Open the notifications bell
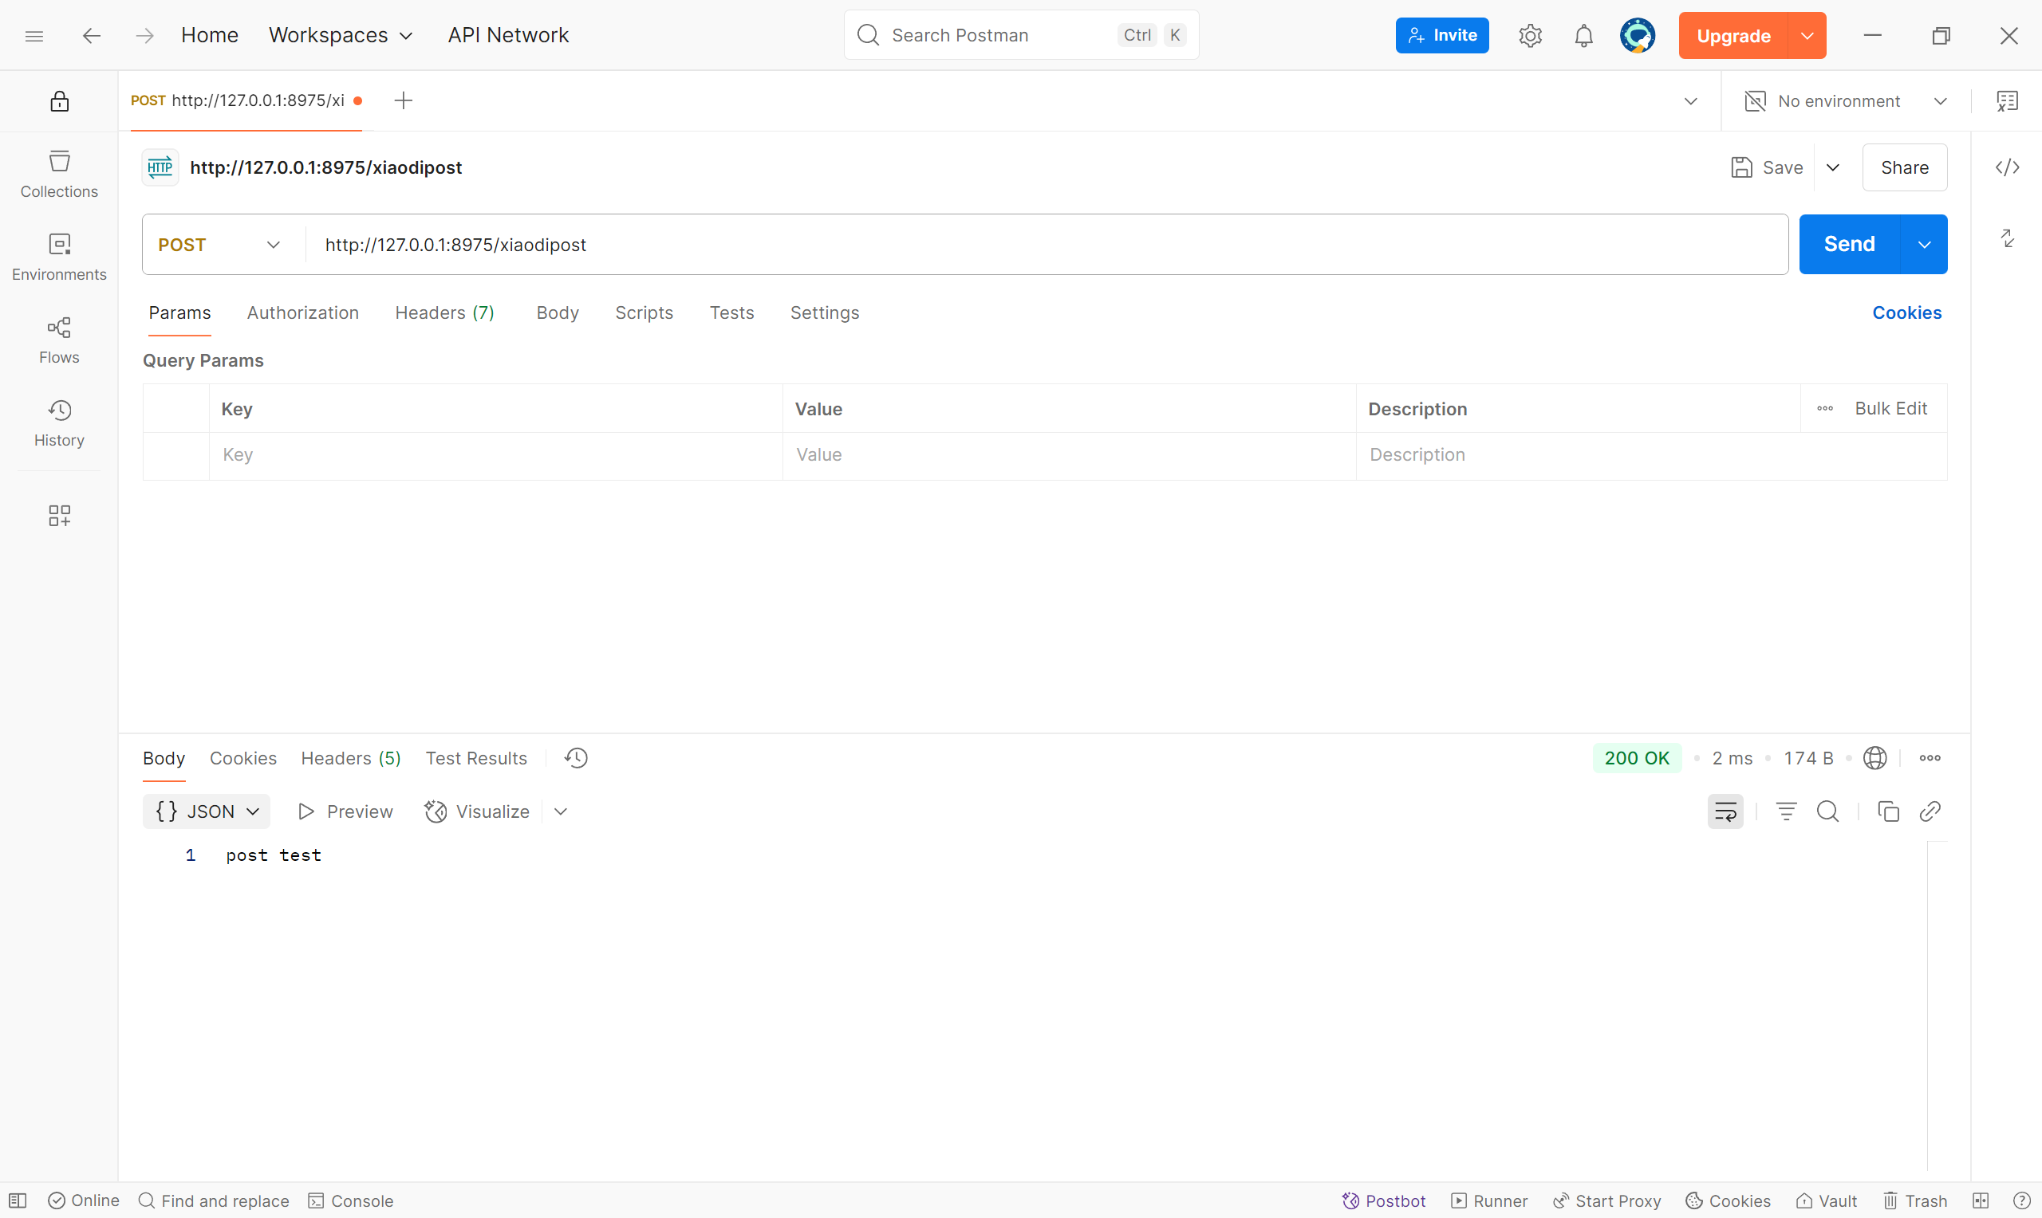The image size is (2042, 1218). [1583, 35]
